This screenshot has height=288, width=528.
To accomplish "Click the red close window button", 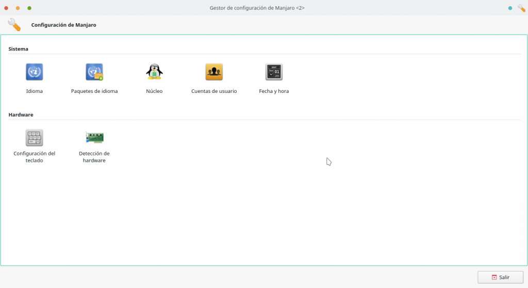I will (6, 8).
